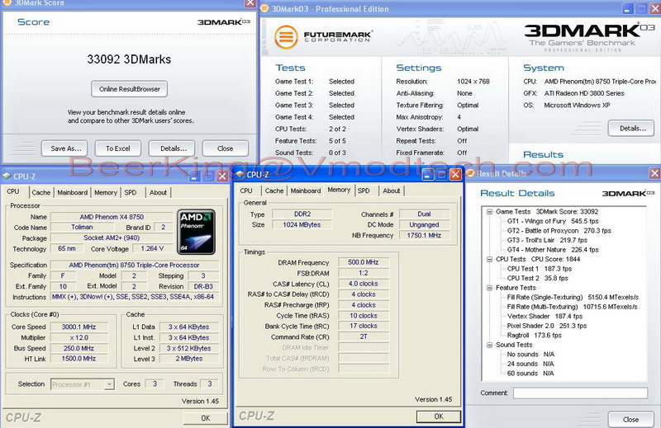661x428 pixels.
Task: Open the Mainboard tab in left CPU-Z window
Action: click(x=73, y=192)
